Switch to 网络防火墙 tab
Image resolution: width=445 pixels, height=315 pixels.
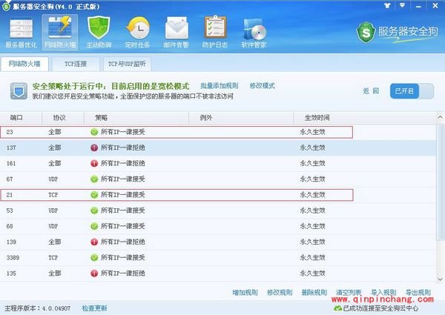coord(24,64)
